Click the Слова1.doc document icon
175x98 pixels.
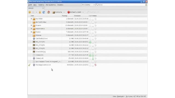(x=34, y=55)
